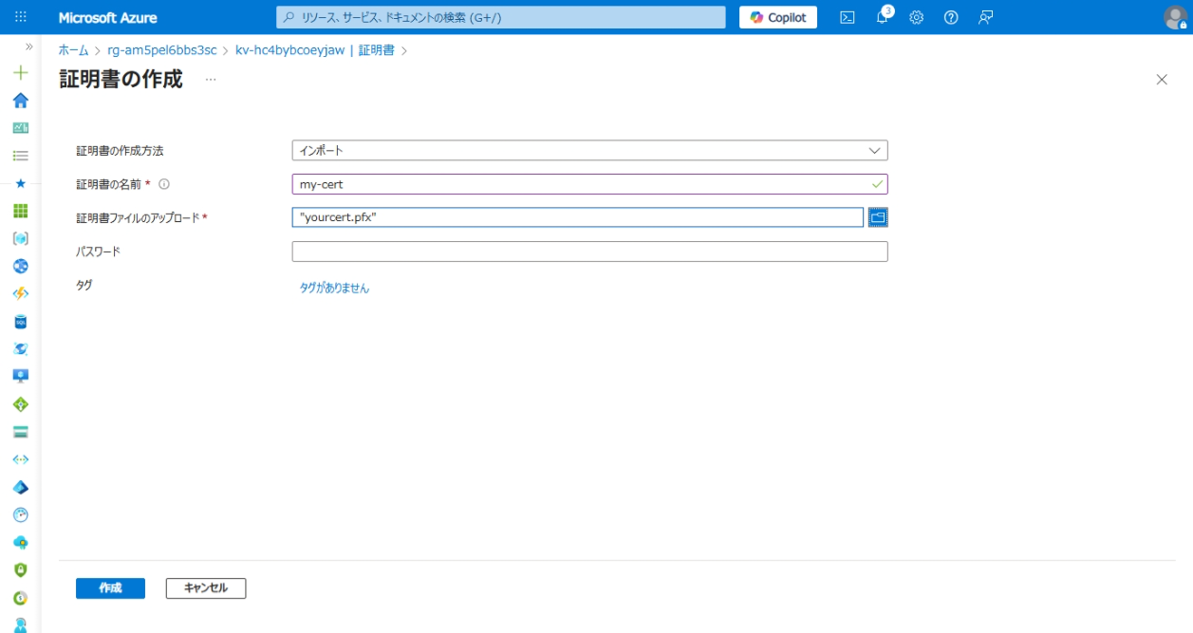This screenshot has width=1193, height=633.
Task: Open the portal waffle menu
Action: click(21, 17)
